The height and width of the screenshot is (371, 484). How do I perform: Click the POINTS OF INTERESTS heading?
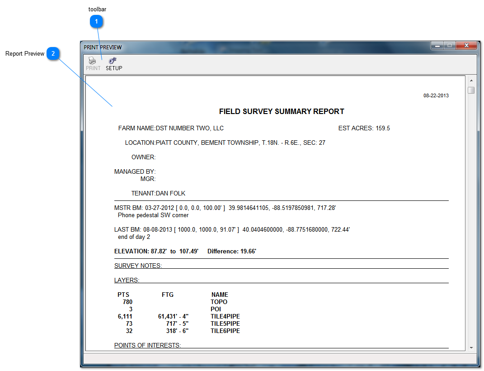click(147, 345)
